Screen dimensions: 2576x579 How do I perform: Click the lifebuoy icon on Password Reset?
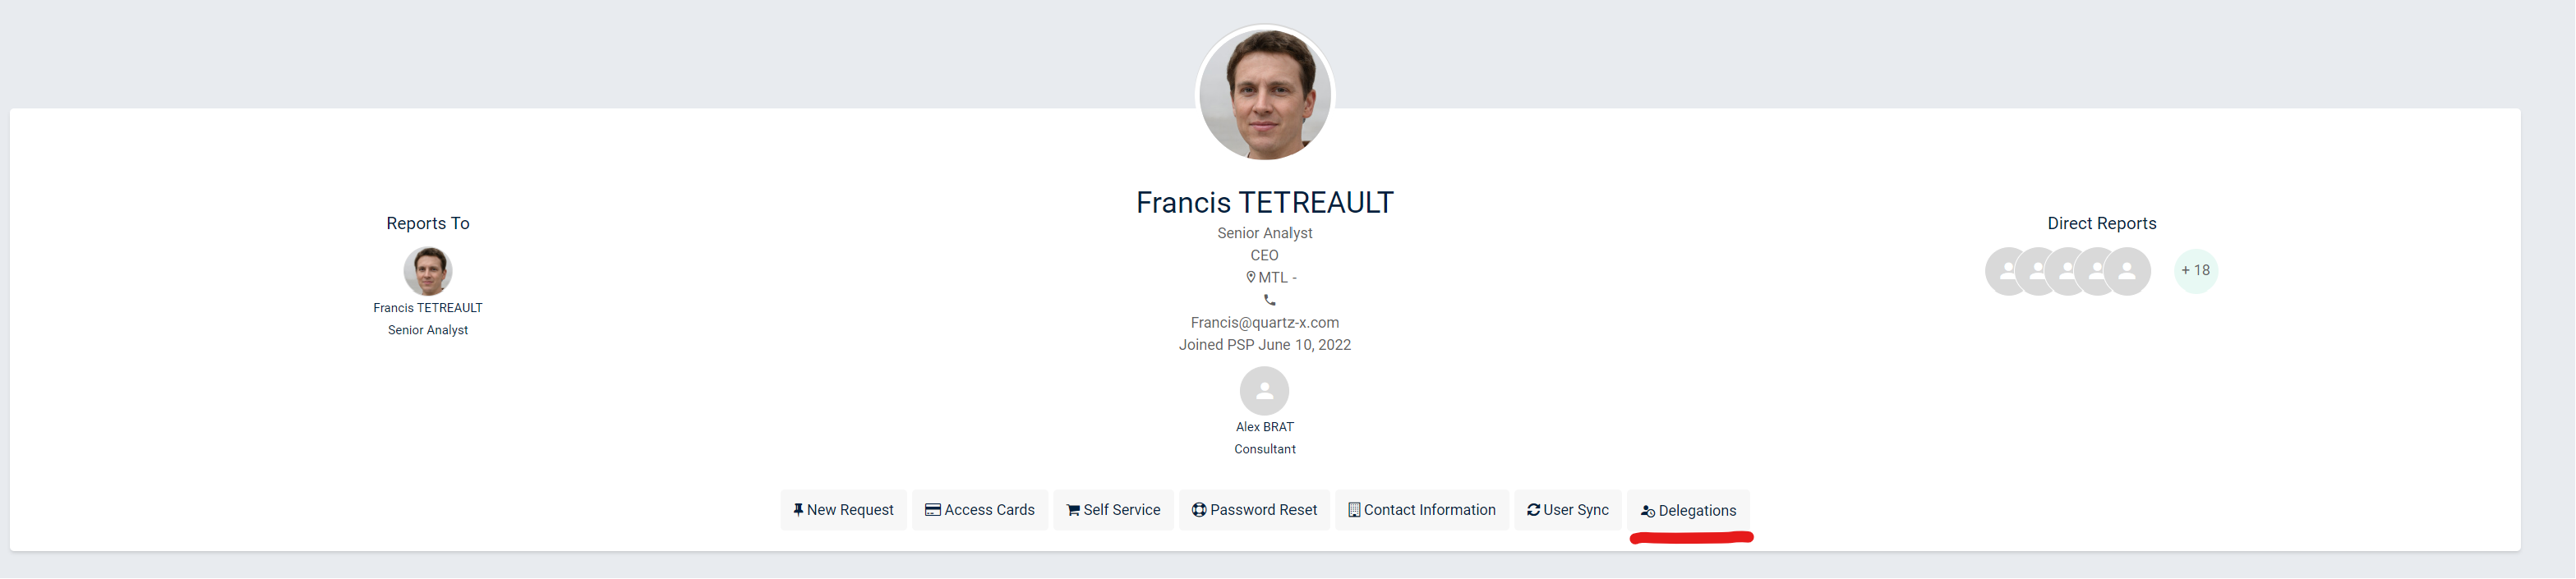pos(1199,510)
